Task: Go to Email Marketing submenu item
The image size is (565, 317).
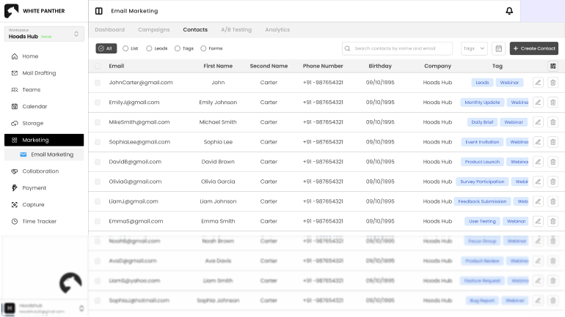Action: tap(51, 154)
